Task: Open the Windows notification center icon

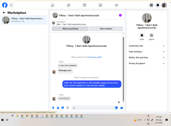Action: coord(167,120)
